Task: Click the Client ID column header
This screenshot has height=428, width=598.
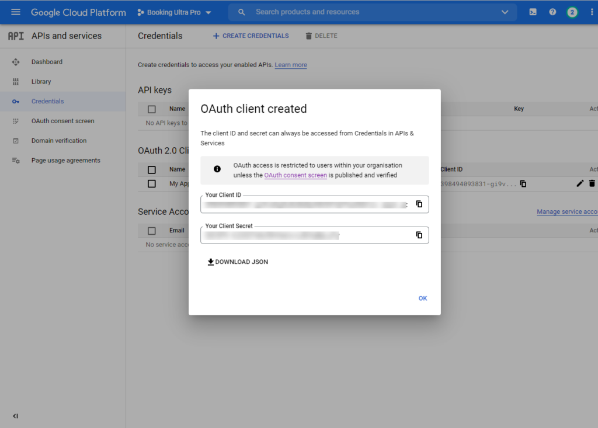Action: (x=451, y=169)
